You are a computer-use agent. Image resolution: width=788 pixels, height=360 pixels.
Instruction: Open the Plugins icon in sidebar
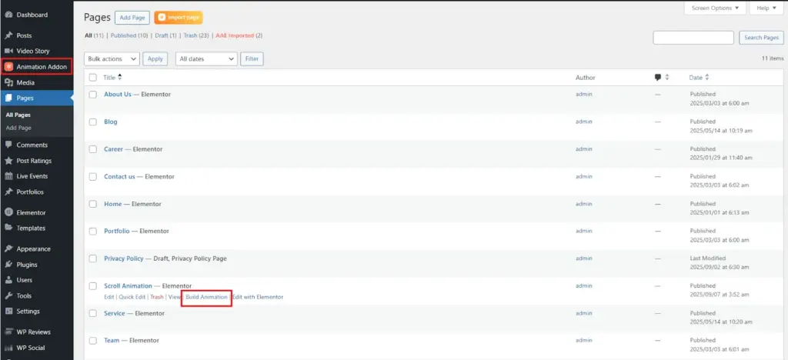(8, 265)
